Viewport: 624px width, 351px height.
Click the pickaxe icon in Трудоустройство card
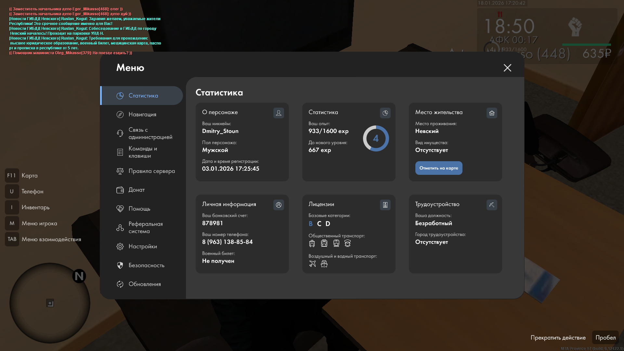click(x=492, y=205)
